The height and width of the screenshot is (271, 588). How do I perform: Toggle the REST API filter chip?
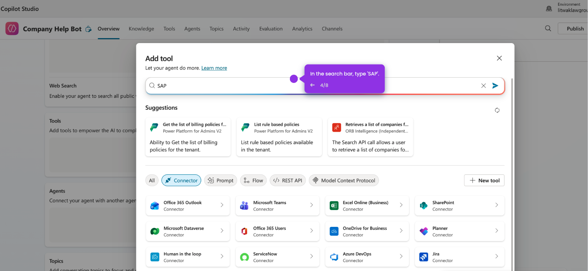point(288,181)
